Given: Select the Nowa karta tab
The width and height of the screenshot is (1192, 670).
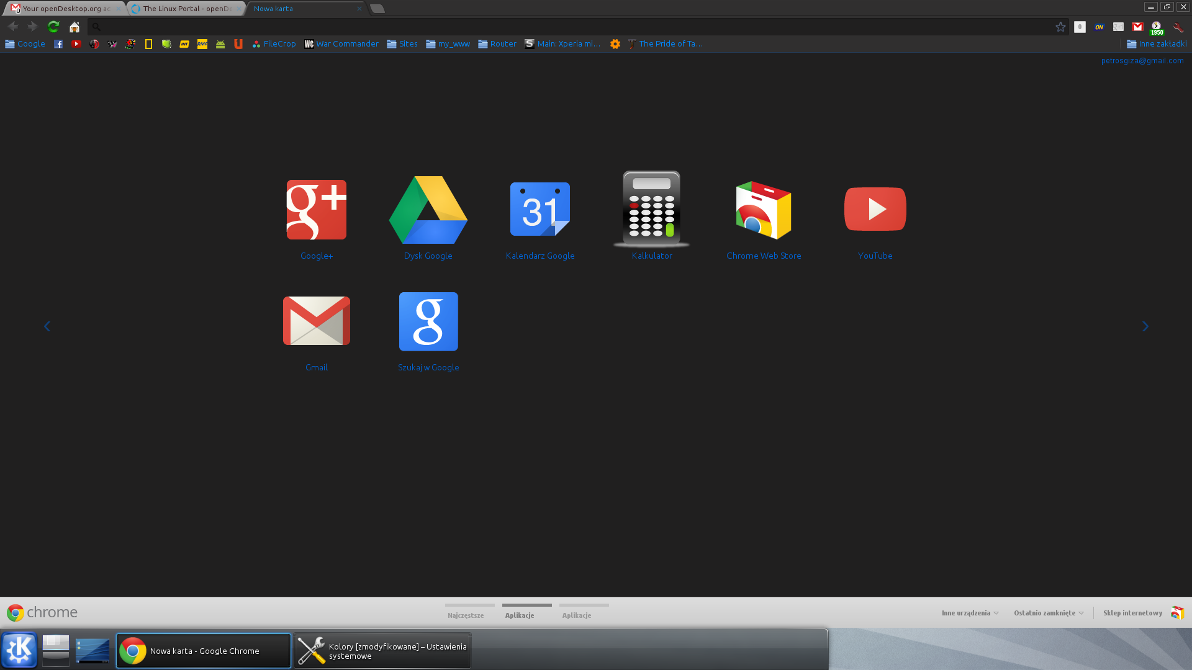Looking at the screenshot, I should [304, 9].
